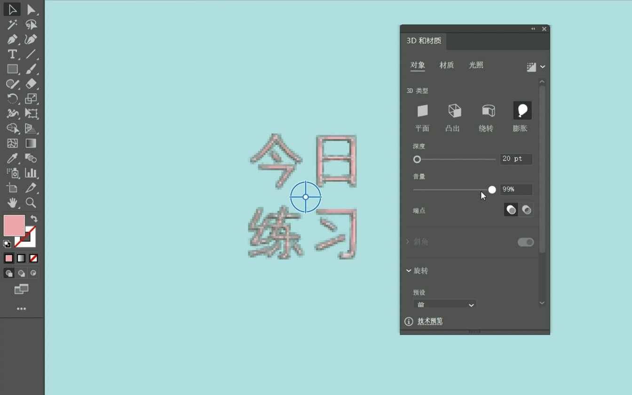Open the 预设 preset dropdown showing 前
The image size is (632, 395).
pyautogui.click(x=444, y=305)
